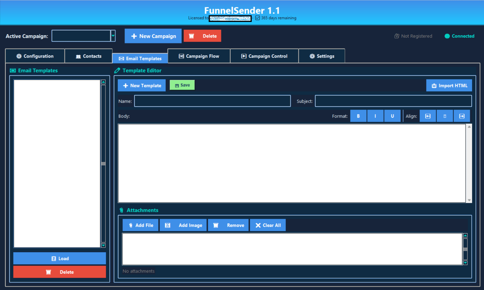Create a New Campaign
This screenshot has width=484, height=290.
pos(153,36)
